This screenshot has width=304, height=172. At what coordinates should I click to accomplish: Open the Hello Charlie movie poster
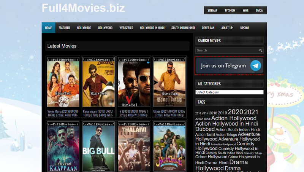point(169,147)
